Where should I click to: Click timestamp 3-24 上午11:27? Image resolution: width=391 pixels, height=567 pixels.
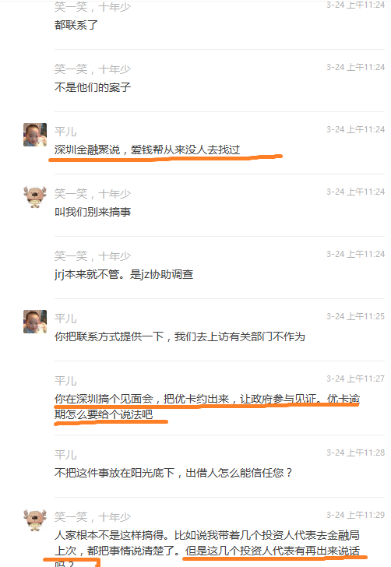coord(355,379)
